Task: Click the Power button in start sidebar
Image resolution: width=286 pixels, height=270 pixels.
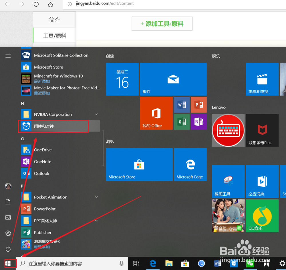Action: [x=8, y=249]
